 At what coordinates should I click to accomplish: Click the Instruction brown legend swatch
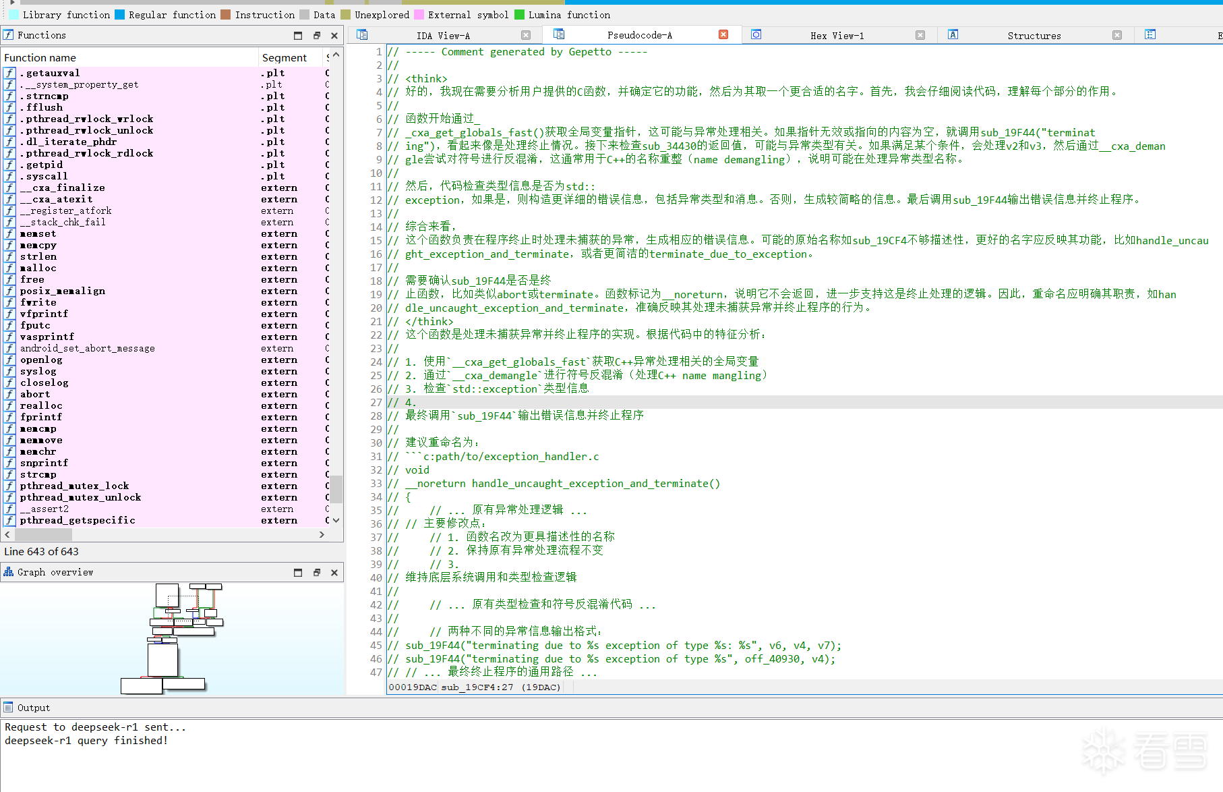(226, 14)
